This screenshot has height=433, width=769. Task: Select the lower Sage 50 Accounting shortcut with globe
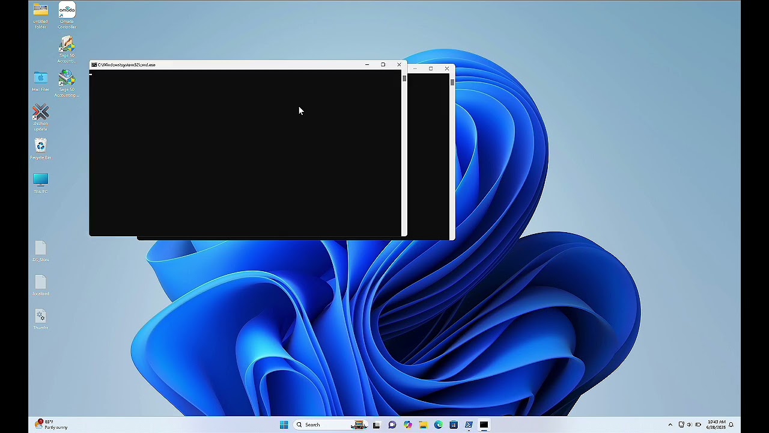[67, 84]
